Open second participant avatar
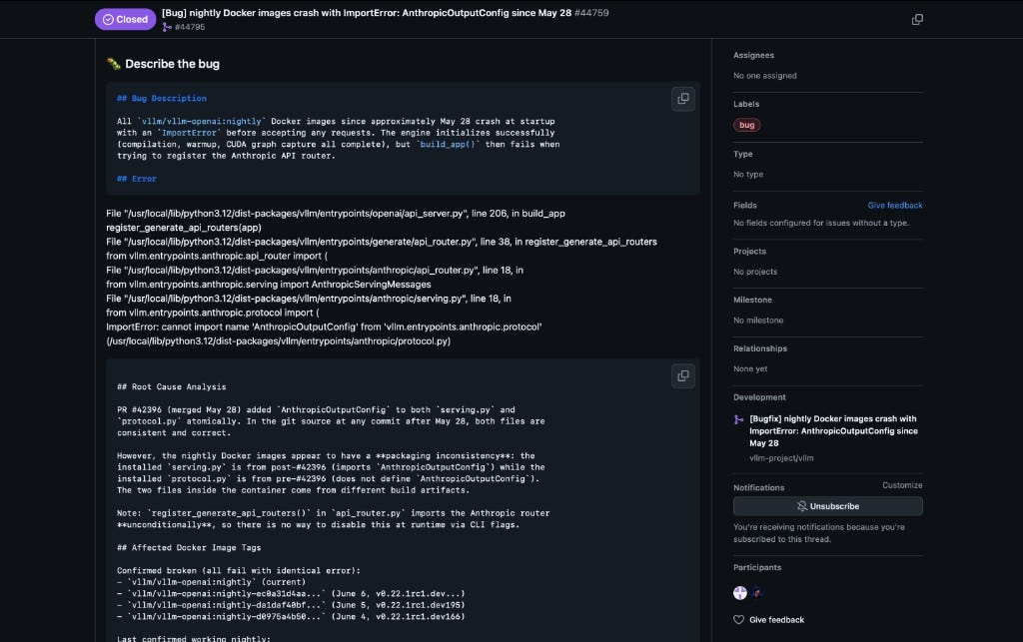1023x642 pixels. [x=757, y=593]
